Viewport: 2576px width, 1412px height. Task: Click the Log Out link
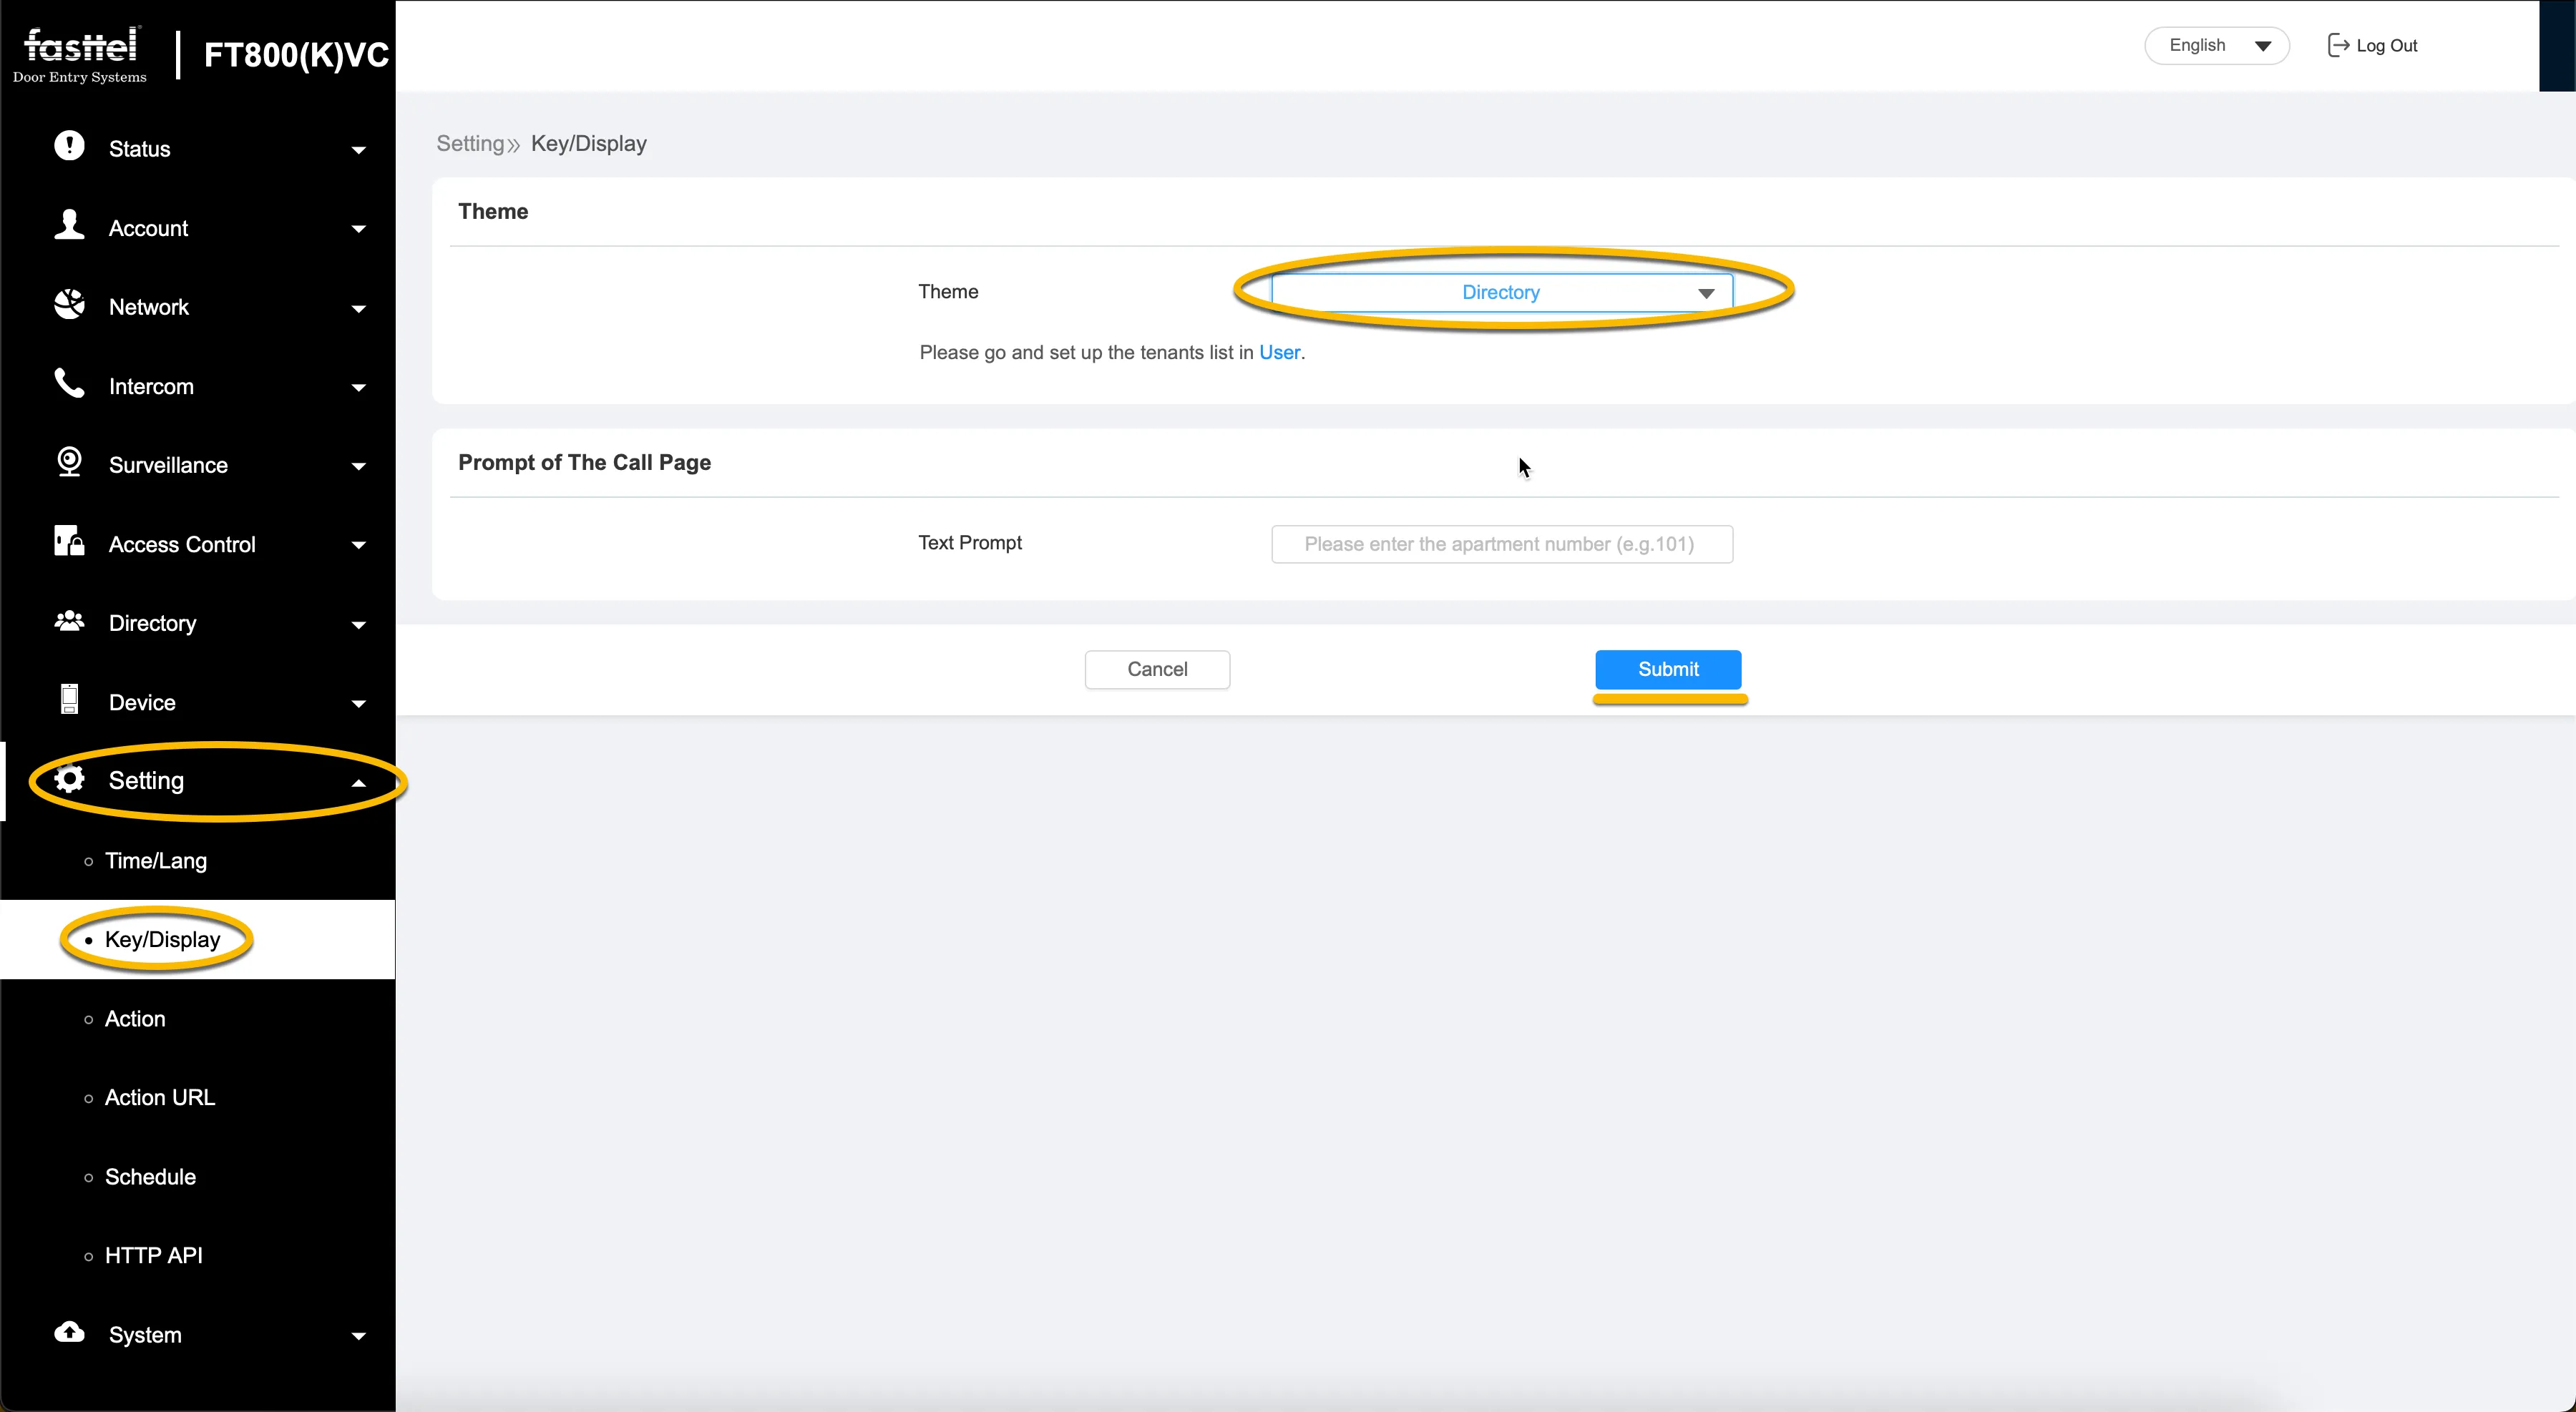point(2386,46)
